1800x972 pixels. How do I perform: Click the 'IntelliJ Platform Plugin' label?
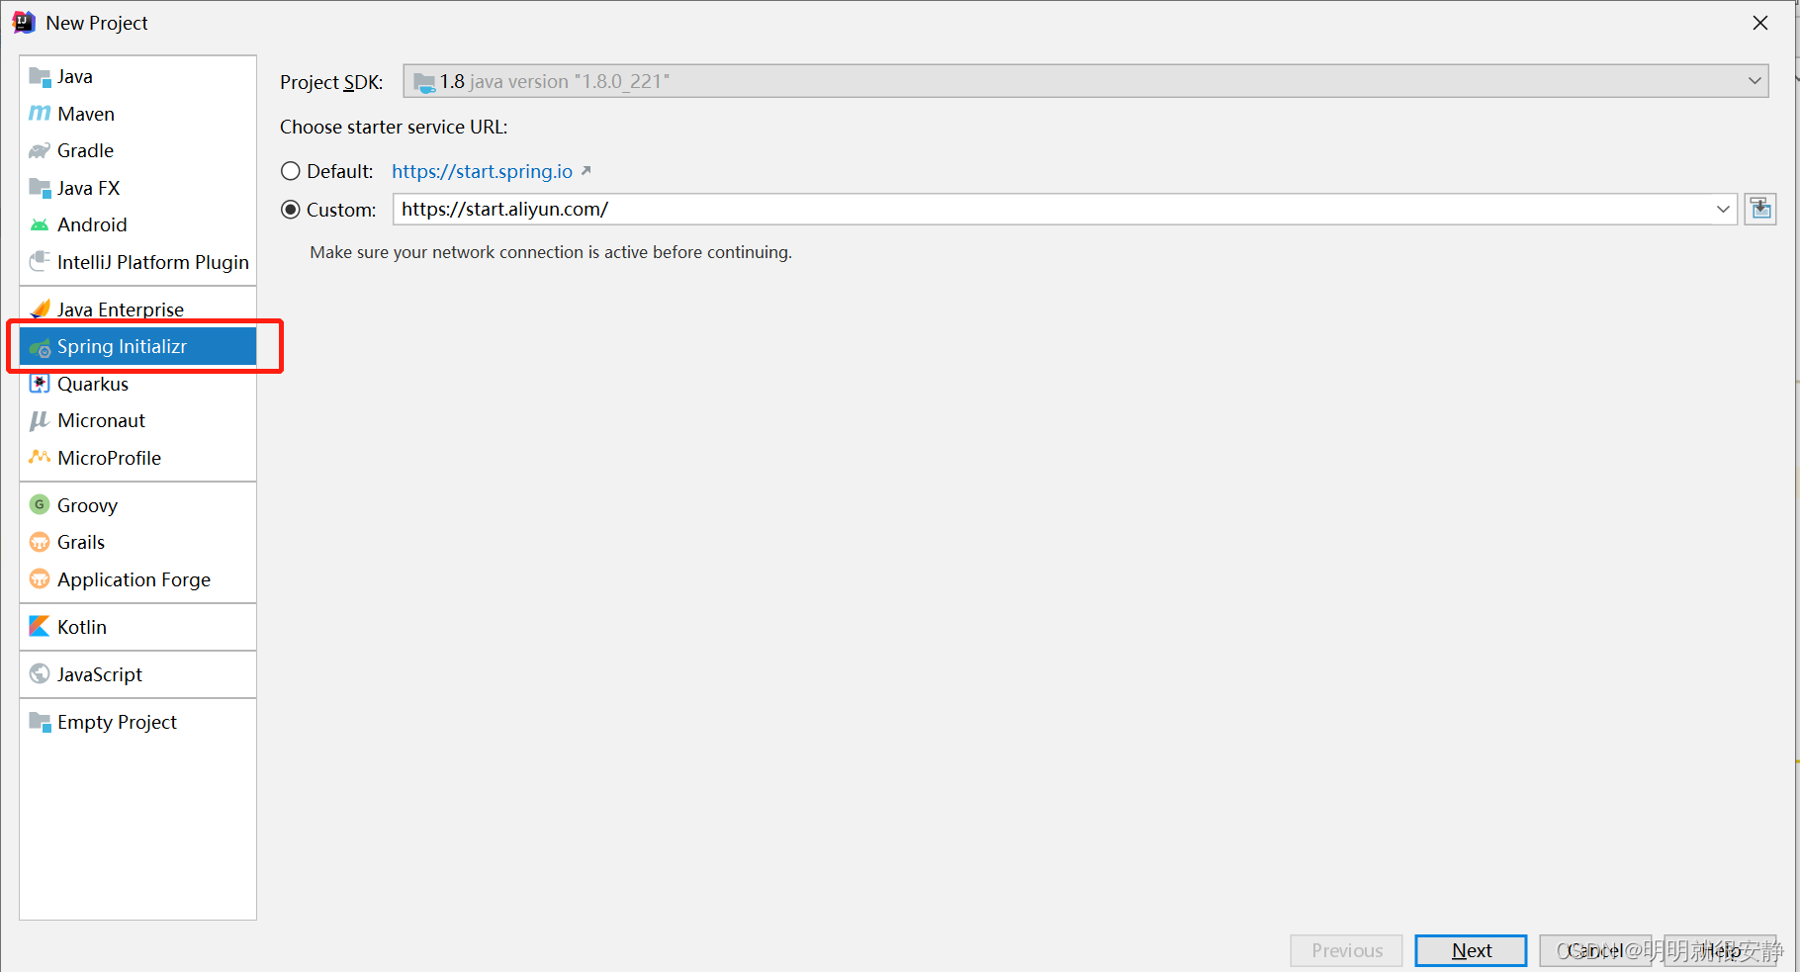153,262
